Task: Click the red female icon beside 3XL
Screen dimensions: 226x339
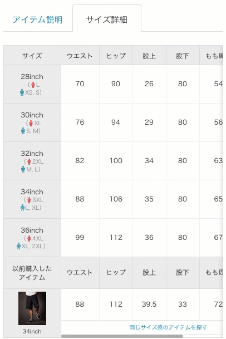Action: click(29, 200)
